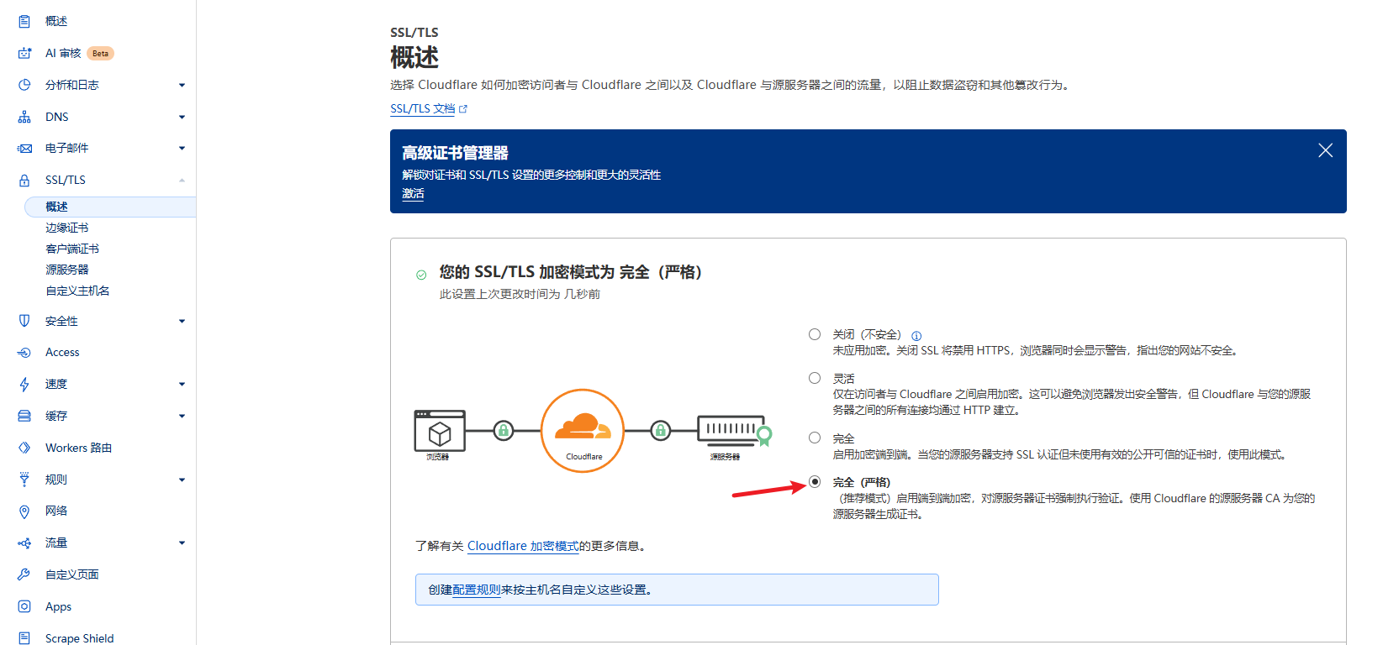The image size is (1383, 645).
Task: Click the 此设置上次更改时间为 几秒前 text
Action: pyautogui.click(x=520, y=295)
